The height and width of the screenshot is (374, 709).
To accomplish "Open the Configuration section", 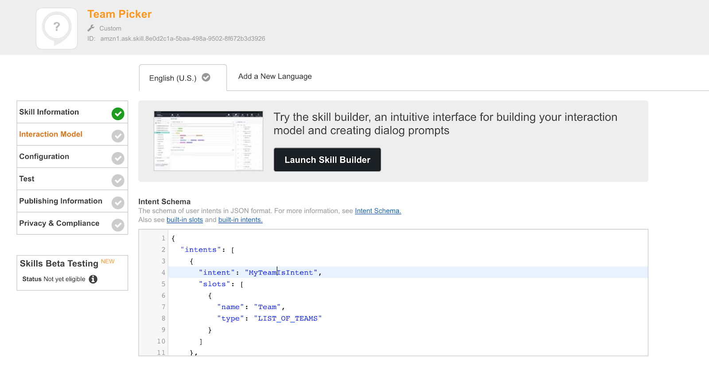I will point(72,156).
